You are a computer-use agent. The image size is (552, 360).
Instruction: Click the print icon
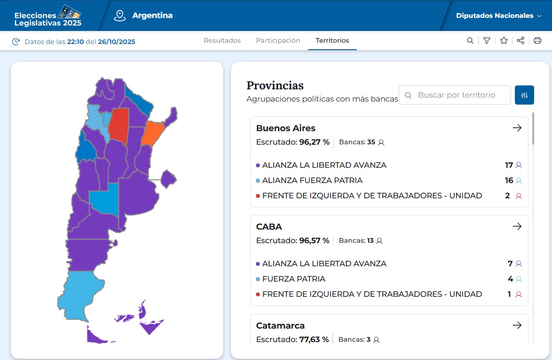[x=537, y=41]
